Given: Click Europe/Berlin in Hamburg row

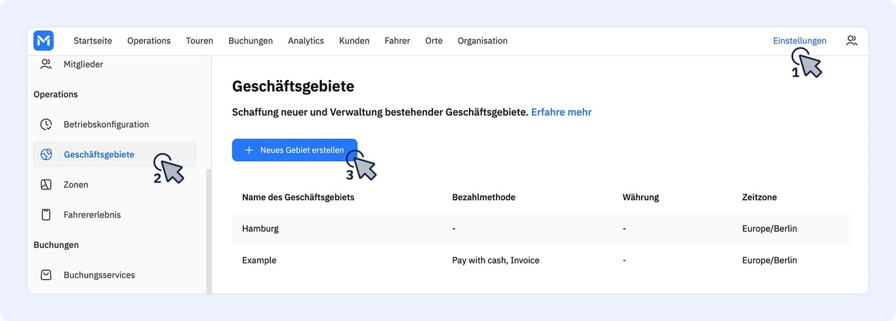Looking at the screenshot, I should [769, 229].
